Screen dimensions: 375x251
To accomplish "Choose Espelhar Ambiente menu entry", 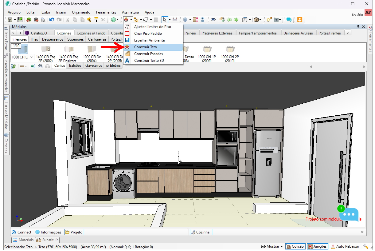I will coord(153,40).
